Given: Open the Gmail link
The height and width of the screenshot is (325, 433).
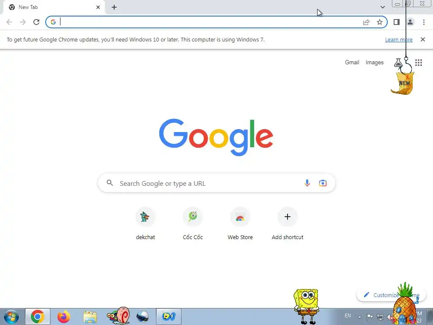Looking at the screenshot, I should pos(352,63).
